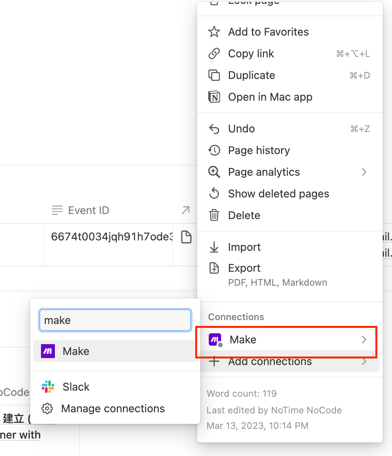Click the Event ID column header
Screen dimensions: 392x456
tap(88, 210)
